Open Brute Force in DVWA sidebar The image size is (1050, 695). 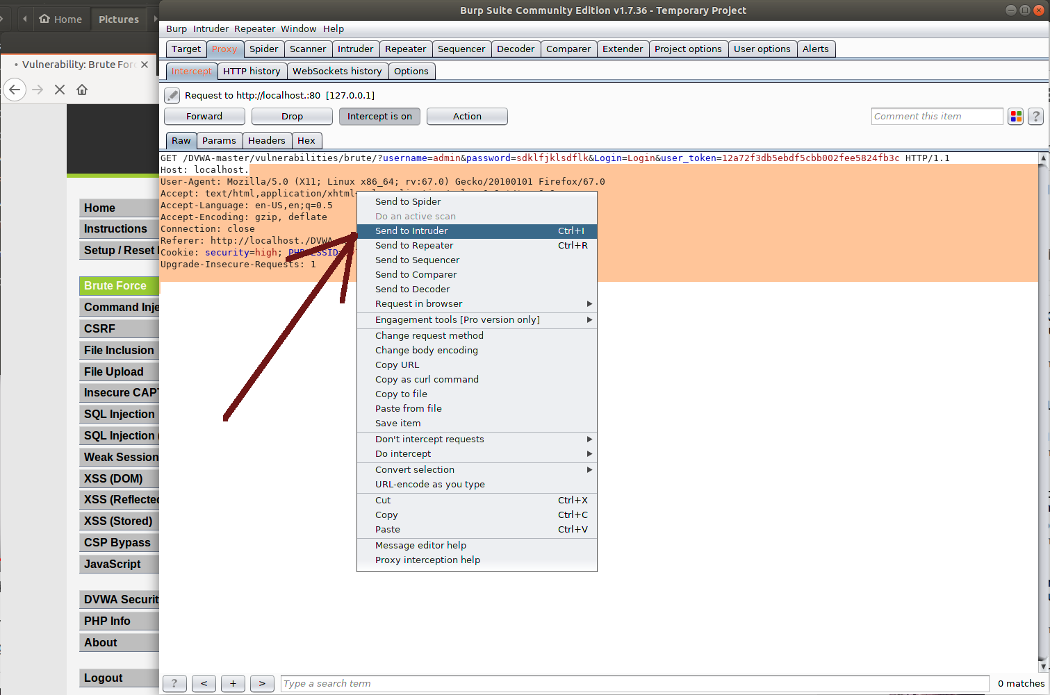click(120, 286)
